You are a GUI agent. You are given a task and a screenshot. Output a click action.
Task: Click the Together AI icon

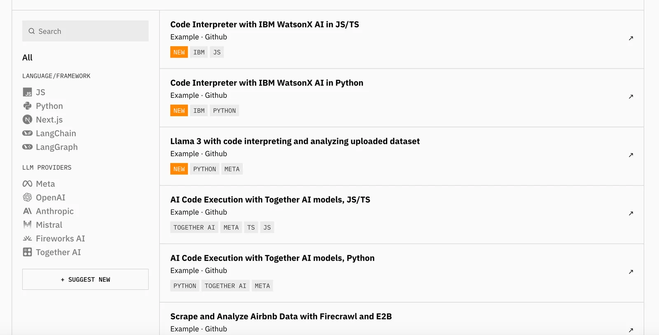pyautogui.click(x=27, y=252)
